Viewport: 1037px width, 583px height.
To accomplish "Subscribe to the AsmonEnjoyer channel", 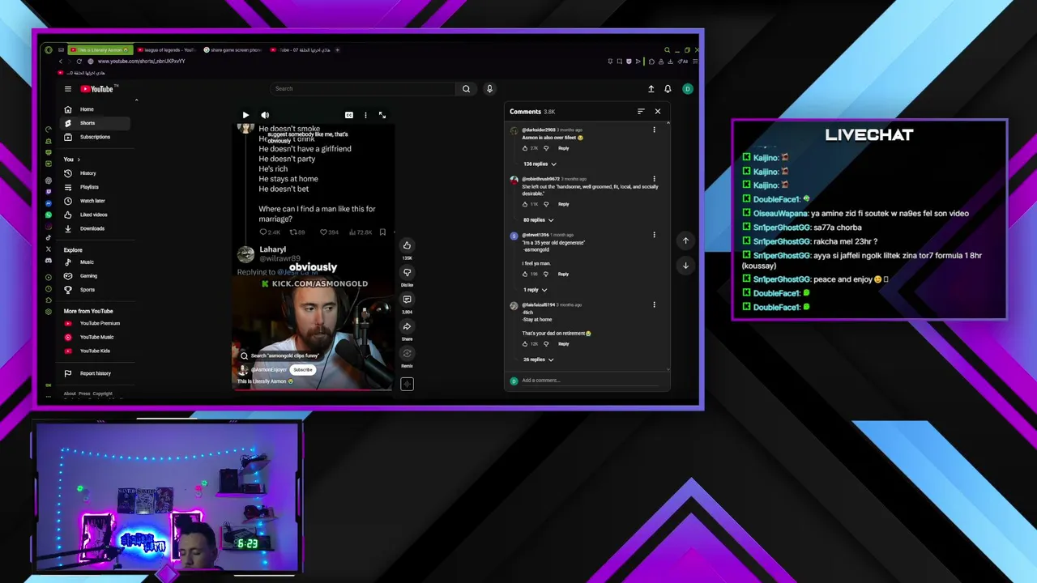I will coord(303,370).
